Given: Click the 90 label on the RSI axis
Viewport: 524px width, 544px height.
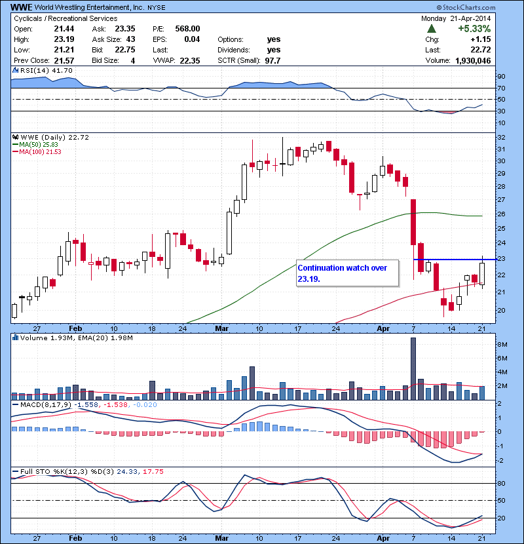Looking at the screenshot, I should click(502, 76).
